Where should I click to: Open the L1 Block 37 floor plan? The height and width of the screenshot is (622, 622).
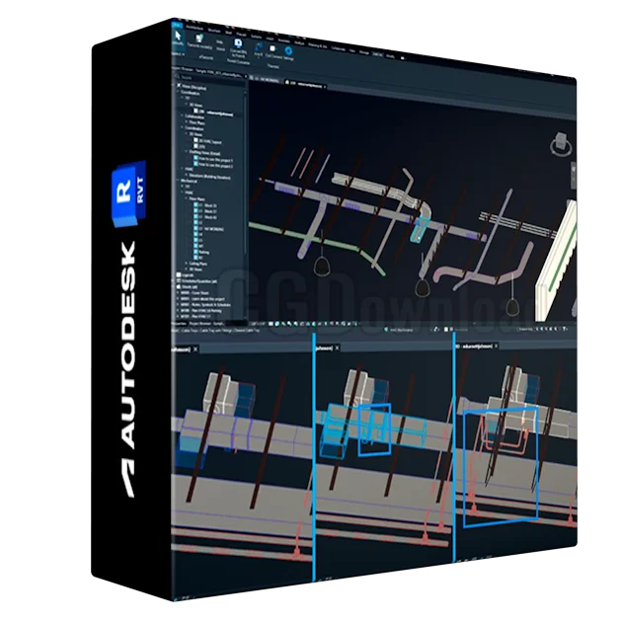pyautogui.click(x=207, y=211)
